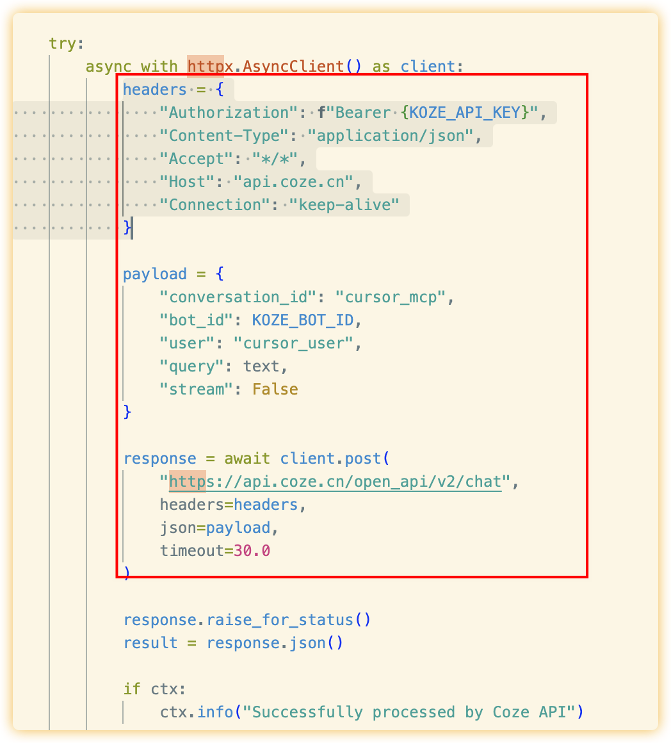The height and width of the screenshot is (743, 671).
Task: Click the "keep-alive" value
Action: click(x=344, y=205)
